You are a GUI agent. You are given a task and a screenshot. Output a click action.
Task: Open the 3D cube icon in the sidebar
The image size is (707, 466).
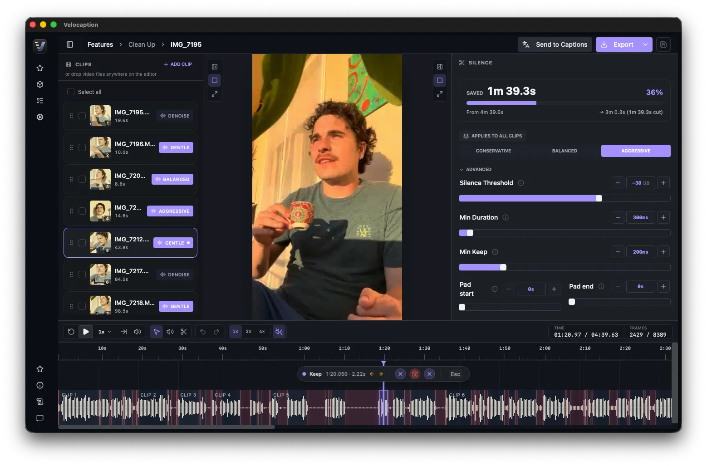[40, 84]
